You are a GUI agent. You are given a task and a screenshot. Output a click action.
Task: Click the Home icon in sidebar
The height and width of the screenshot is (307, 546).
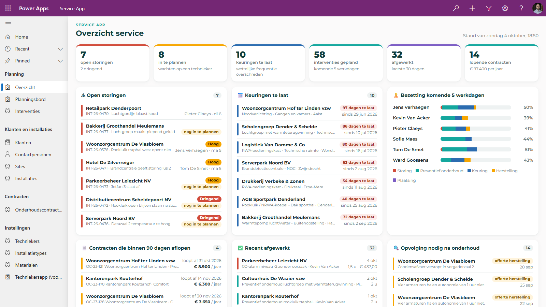pos(8,37)
